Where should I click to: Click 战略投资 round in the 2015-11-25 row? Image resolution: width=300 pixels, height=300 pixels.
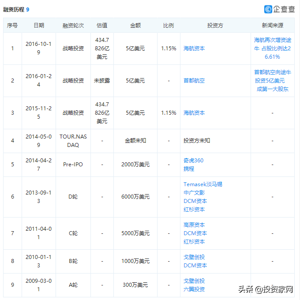[x=73, y=113]
